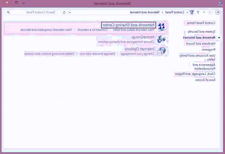Click the Internet Options globe icon
225x154 pixels.
[161, 51]
